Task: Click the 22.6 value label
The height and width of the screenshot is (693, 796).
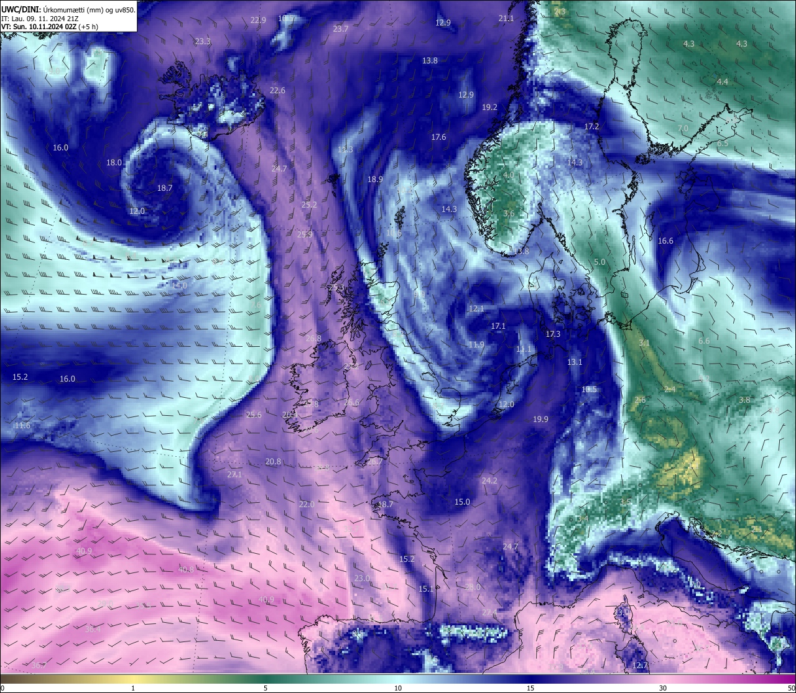Action: point(277,91)
